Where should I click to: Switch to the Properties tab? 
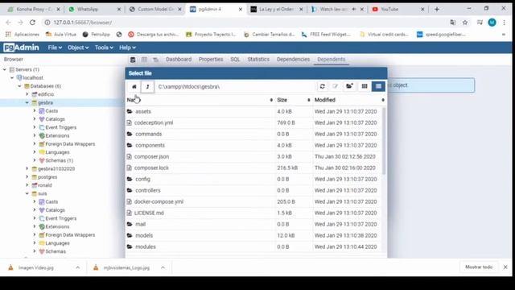coord(211,59)
